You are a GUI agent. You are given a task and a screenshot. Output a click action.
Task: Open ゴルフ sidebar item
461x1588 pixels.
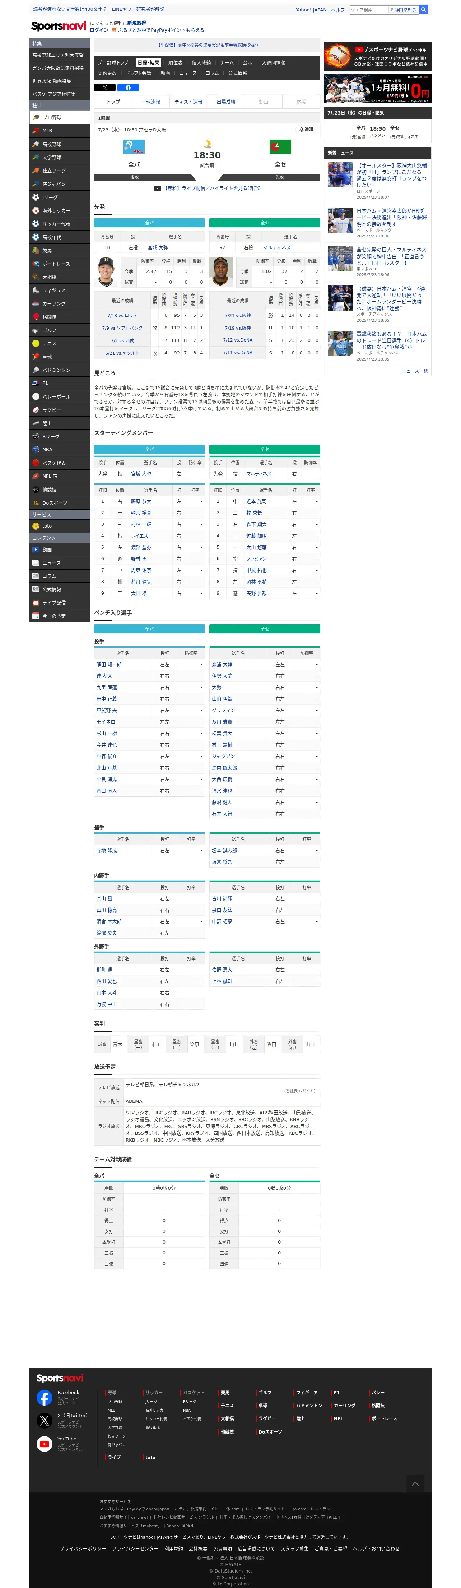click(x=60, y=330)
